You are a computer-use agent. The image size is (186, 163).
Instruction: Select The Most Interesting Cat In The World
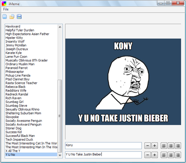point(31,143)
